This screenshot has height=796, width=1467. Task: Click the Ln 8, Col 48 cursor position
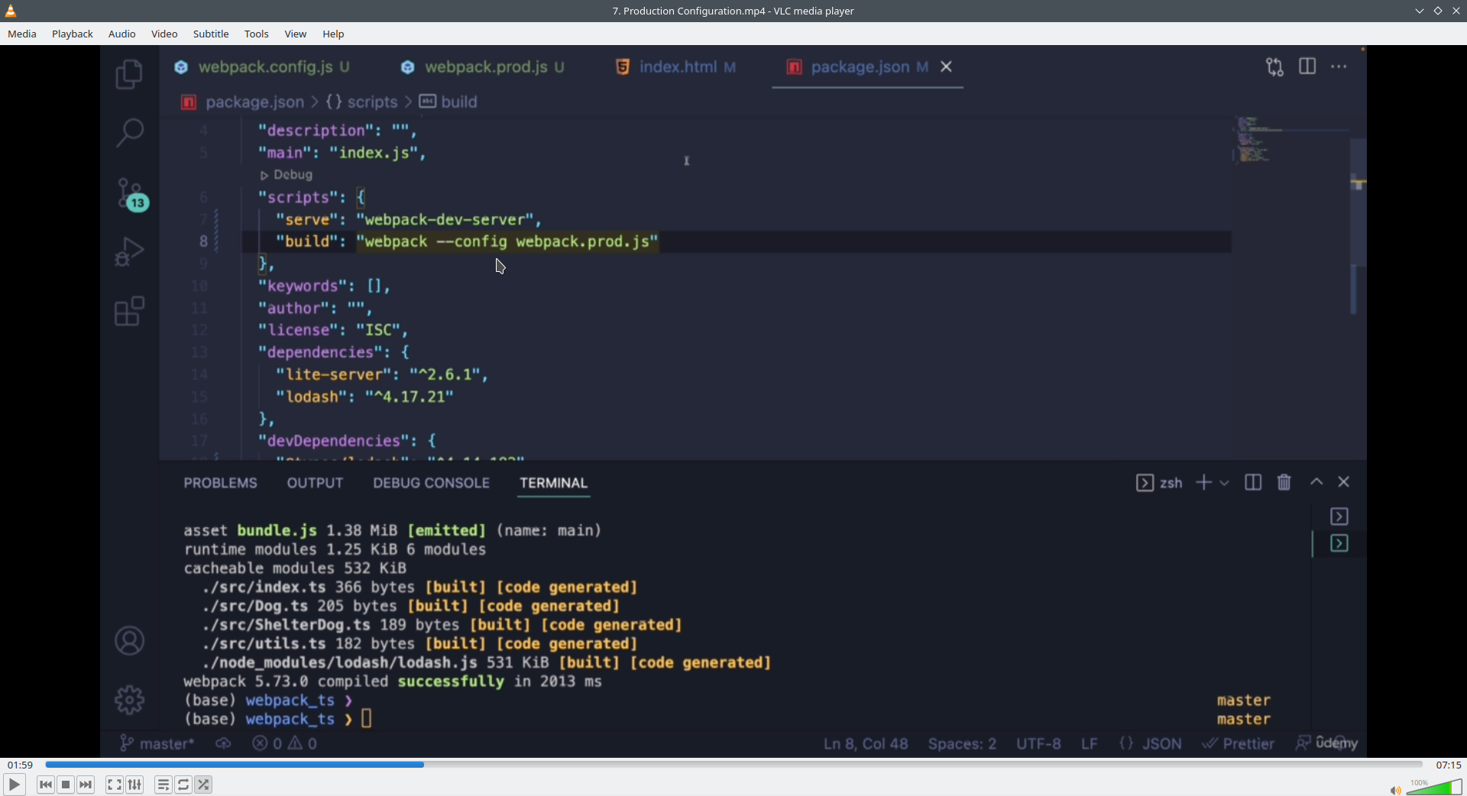[x=866, y=744]
